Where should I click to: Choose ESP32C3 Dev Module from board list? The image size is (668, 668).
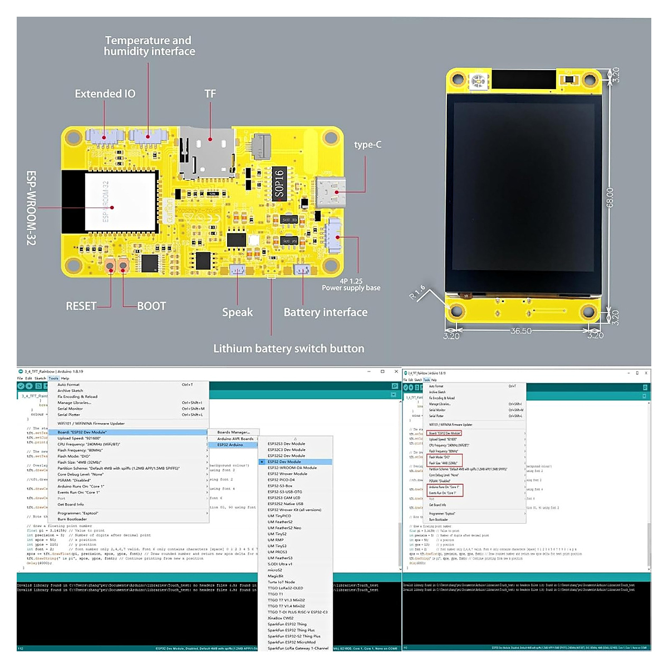[296, 450]
